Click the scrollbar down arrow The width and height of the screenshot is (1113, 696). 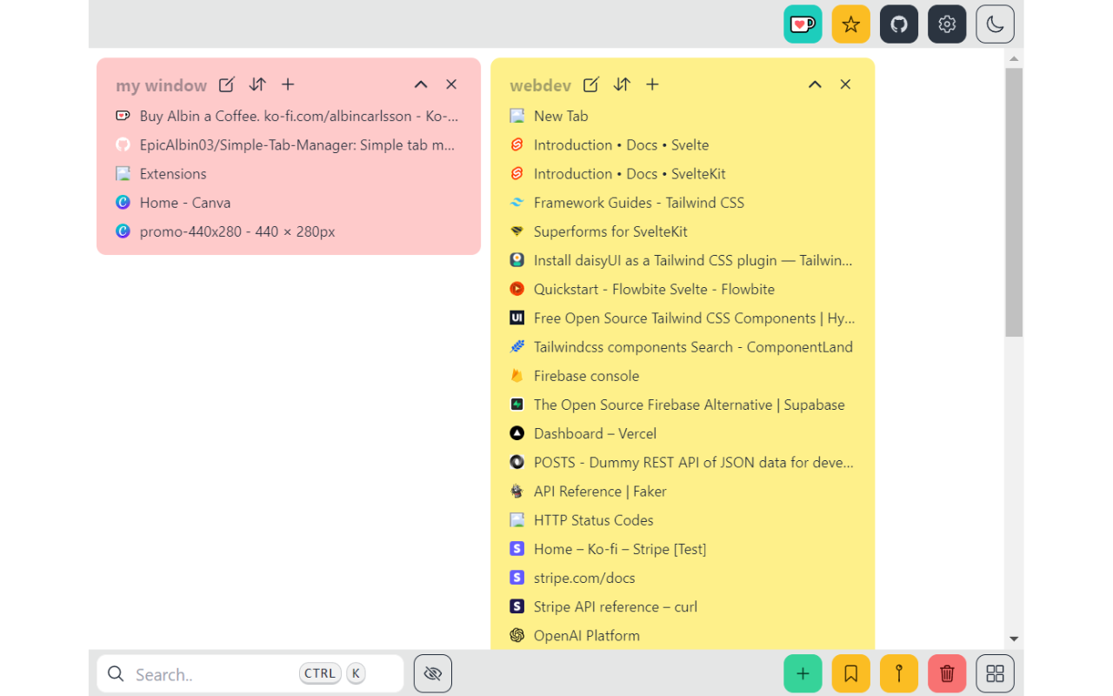pyautogui.click(x=1014, y=639)
